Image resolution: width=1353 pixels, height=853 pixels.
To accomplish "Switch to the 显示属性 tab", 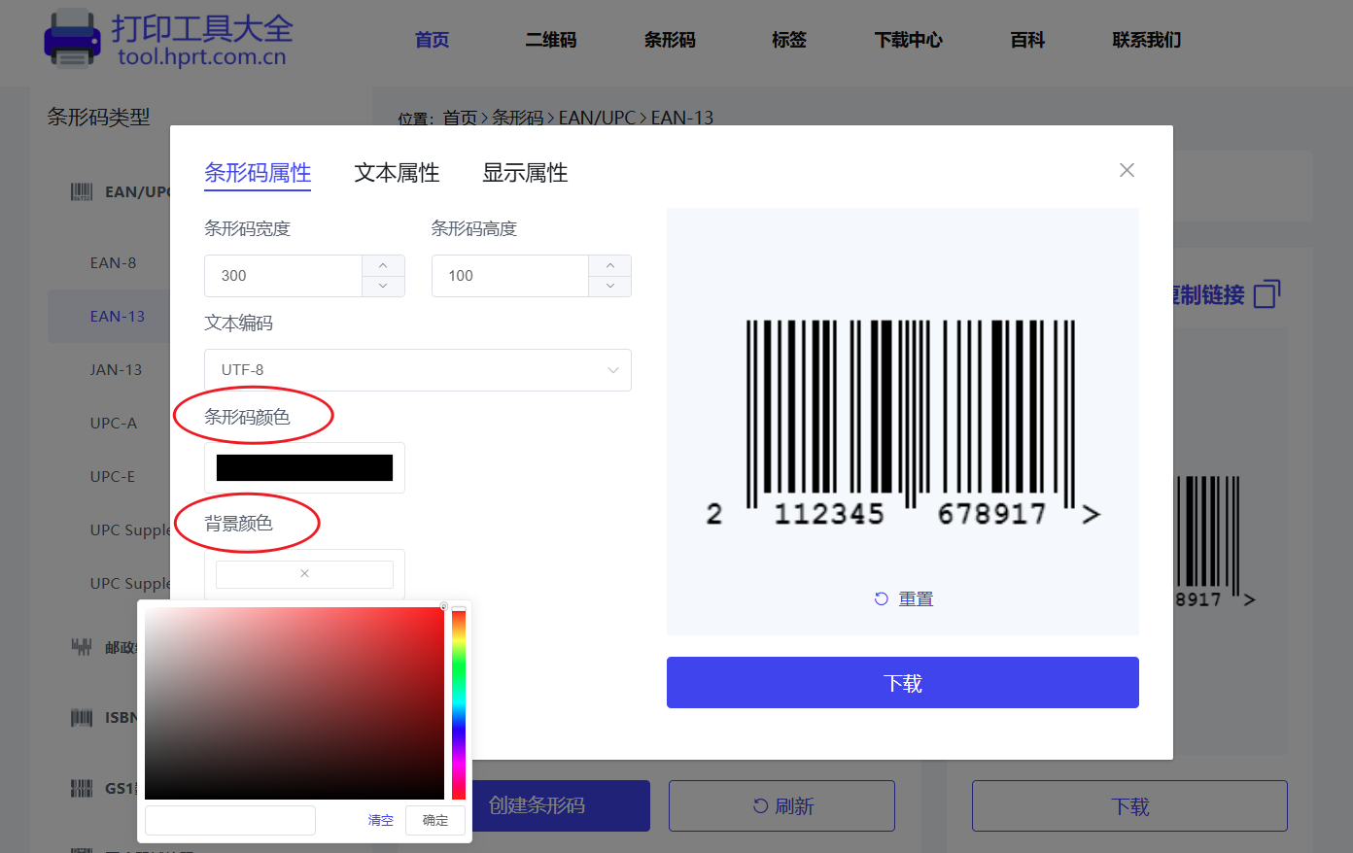I will pos(525,173).
